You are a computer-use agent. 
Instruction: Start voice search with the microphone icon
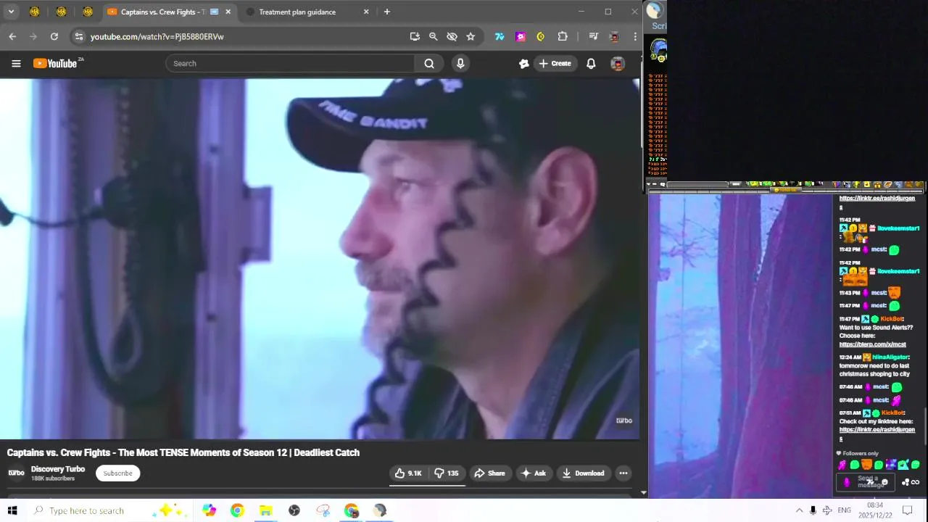(460, 64)
